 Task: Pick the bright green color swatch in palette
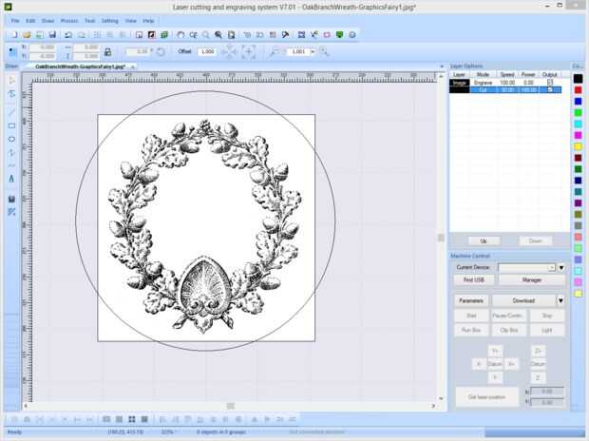pyautogui.click(x=579, y=112)
